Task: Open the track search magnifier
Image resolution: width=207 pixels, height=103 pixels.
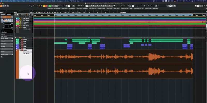Action: tap(32, 15)
